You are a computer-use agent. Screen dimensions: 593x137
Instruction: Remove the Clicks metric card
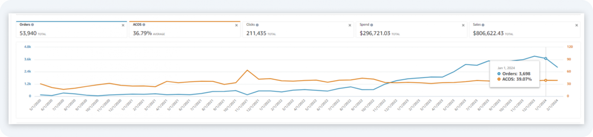tap(350, 25)
